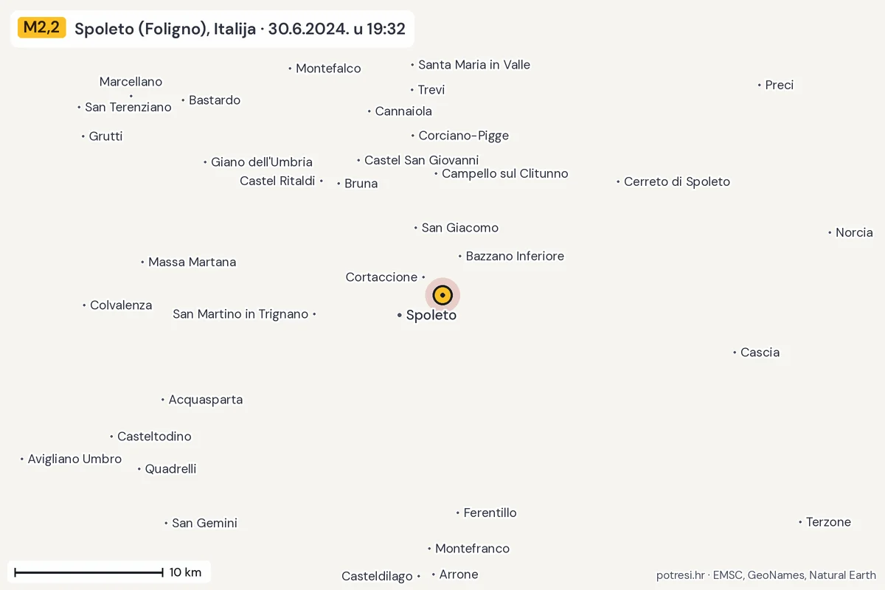The width and height of the screenshot is (885, 590).
Task: Select the Spoleto (Foligno), Italija title text
Action: pos(166,29)
